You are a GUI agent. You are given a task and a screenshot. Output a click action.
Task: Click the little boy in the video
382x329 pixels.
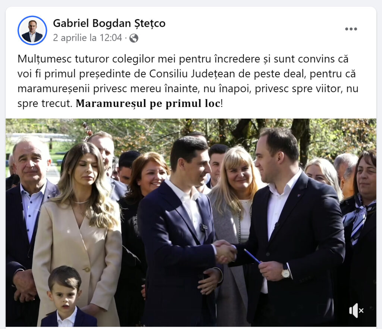coord(66,297)
